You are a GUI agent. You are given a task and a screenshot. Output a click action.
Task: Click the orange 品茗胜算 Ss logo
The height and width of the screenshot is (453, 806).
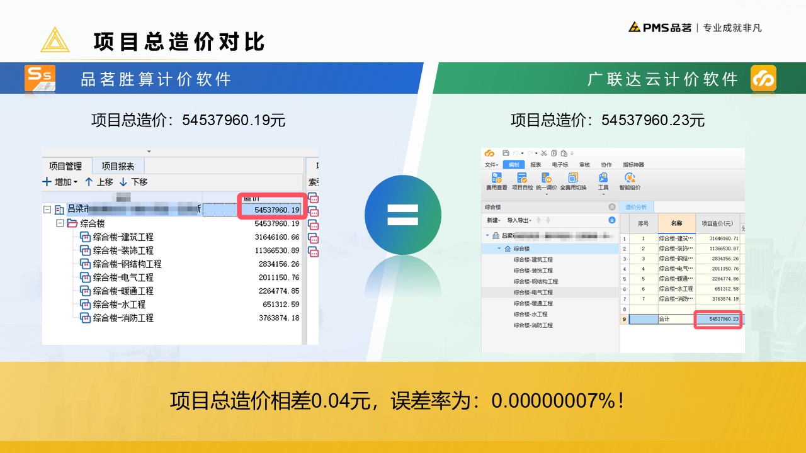click(40, 78)
